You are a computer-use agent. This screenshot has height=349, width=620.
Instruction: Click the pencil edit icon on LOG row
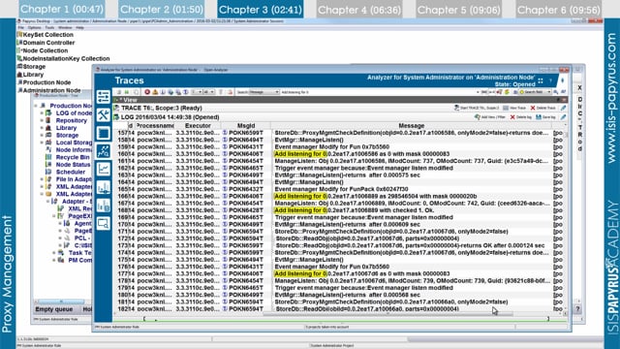tap(563, 117)
